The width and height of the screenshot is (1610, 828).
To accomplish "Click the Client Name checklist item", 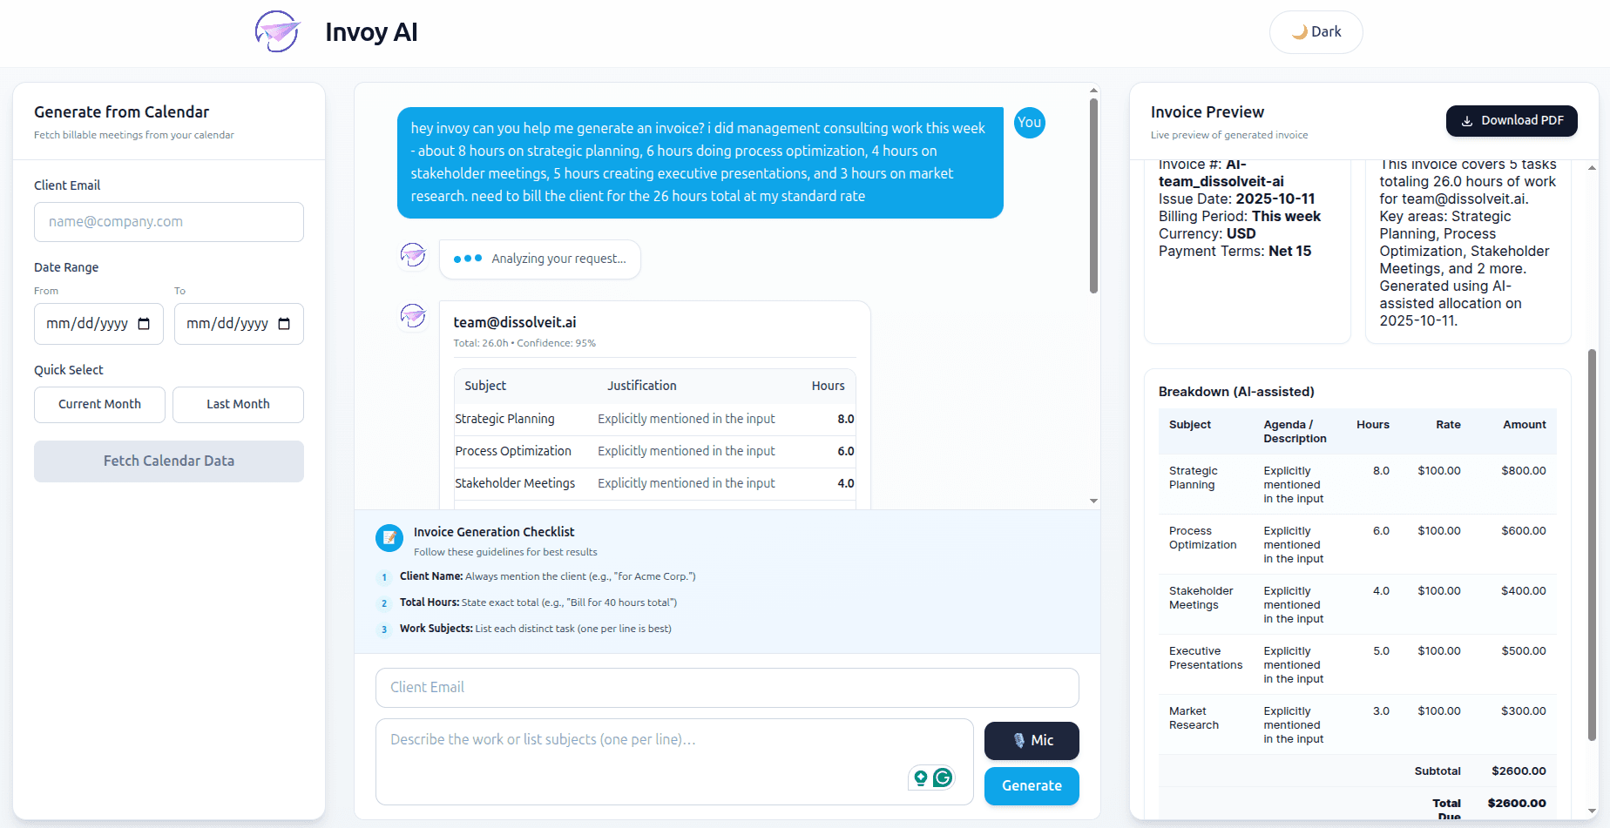I will tap(547, 577).
